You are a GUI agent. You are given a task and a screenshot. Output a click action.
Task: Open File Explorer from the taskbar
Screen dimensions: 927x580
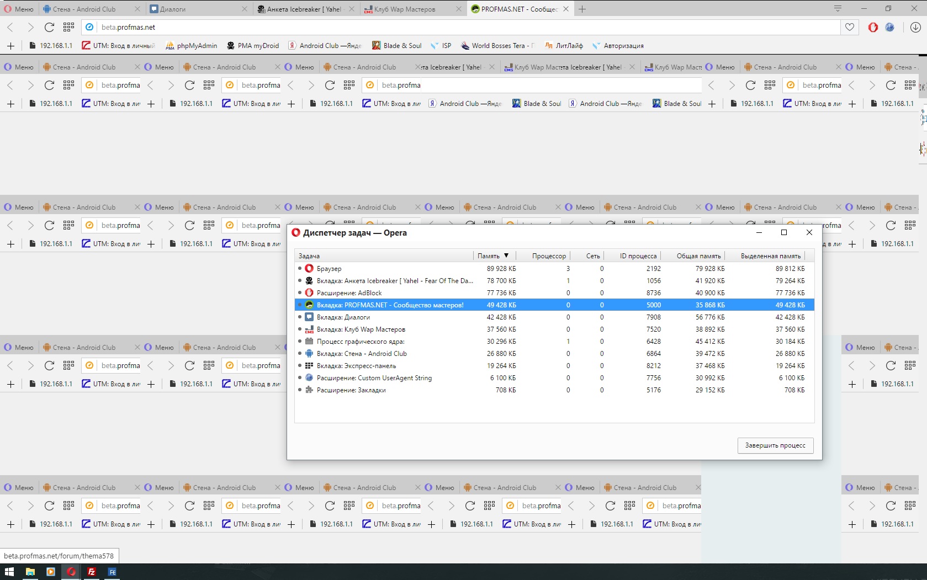[30, 572]
